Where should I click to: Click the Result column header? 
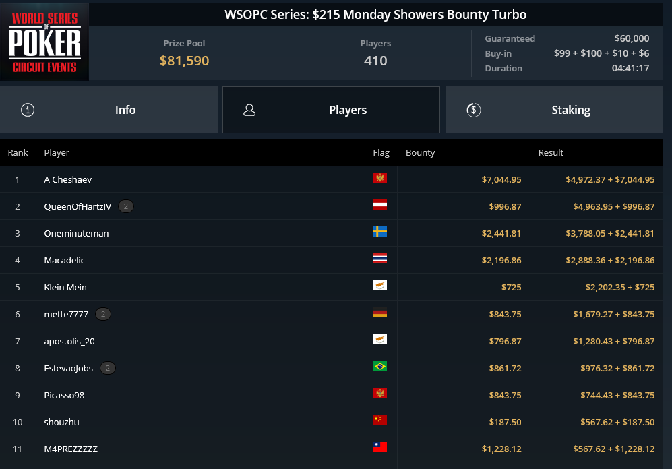[551, 153]
